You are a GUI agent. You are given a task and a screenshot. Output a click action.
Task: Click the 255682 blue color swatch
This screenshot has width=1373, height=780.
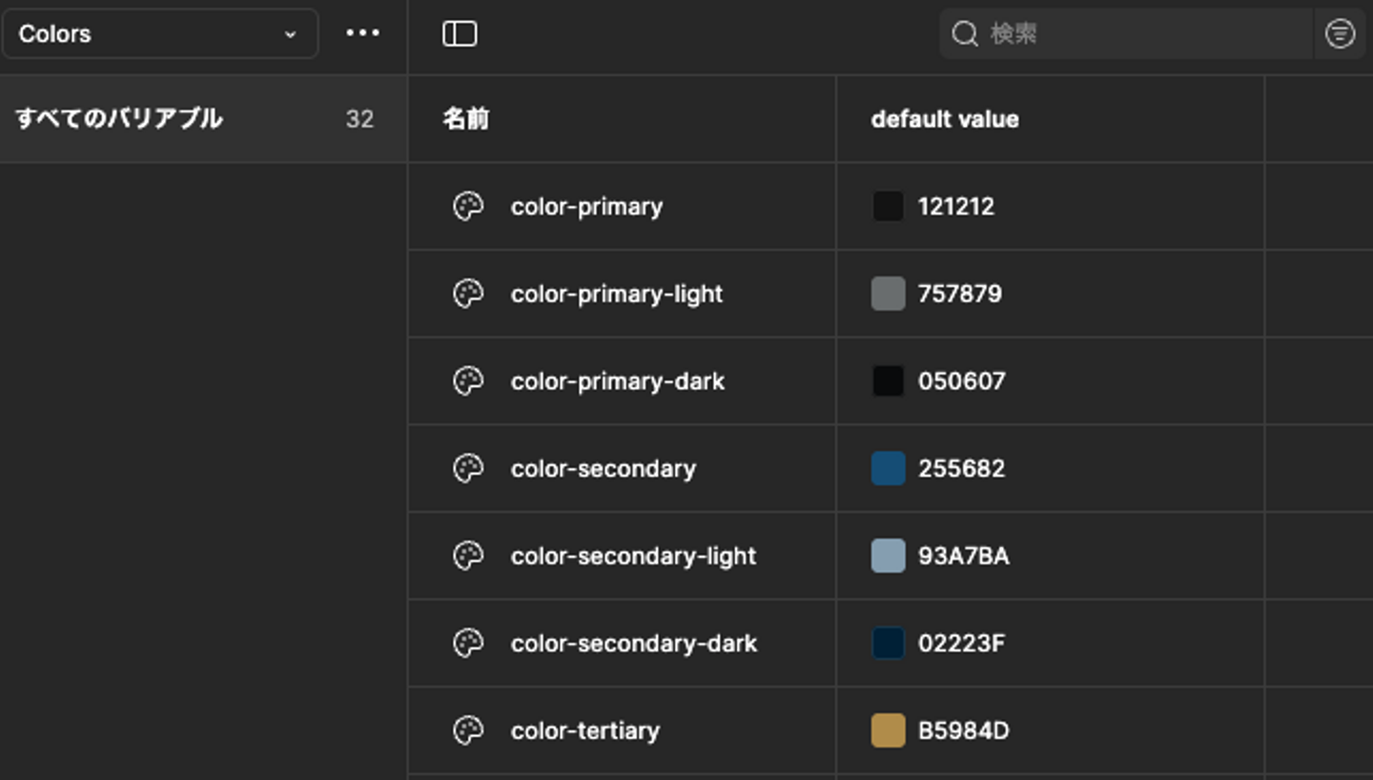tap(888, 468)
